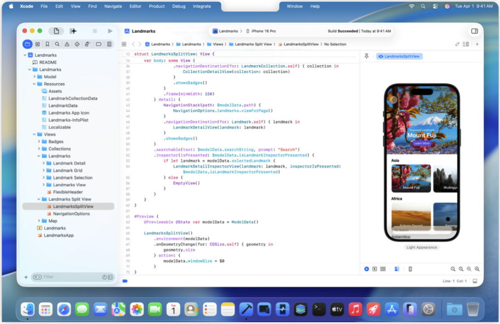Zoom preview canvas to fit

coord(469,269)
